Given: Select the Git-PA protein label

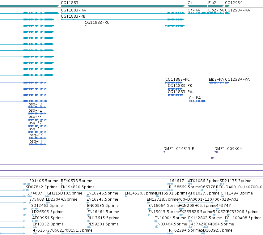Looking at the screenshot, I should 195,98.
